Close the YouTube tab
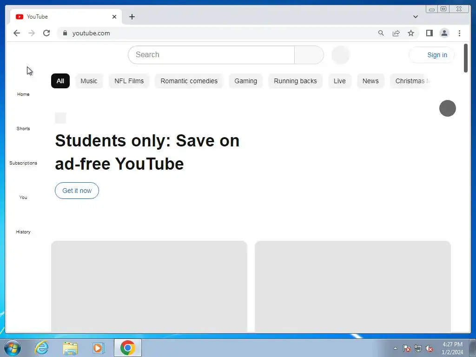This screenshot has width=476, height=357. pos(114,17)
